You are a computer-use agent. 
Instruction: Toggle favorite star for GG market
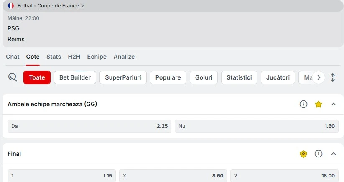coord(319,104)
